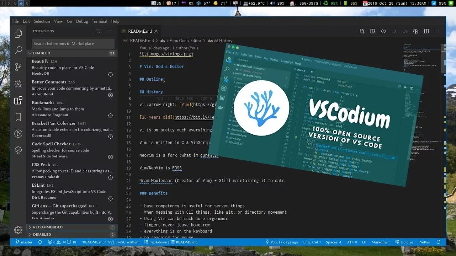456x256 pixels.
Task: Open notifications bell in status bar
Action: (x=439, y=242)
